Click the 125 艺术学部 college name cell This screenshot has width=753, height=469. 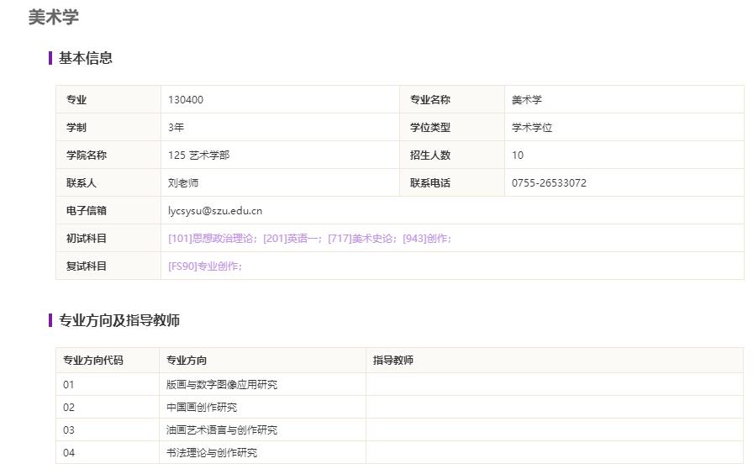tap(198, 155)
